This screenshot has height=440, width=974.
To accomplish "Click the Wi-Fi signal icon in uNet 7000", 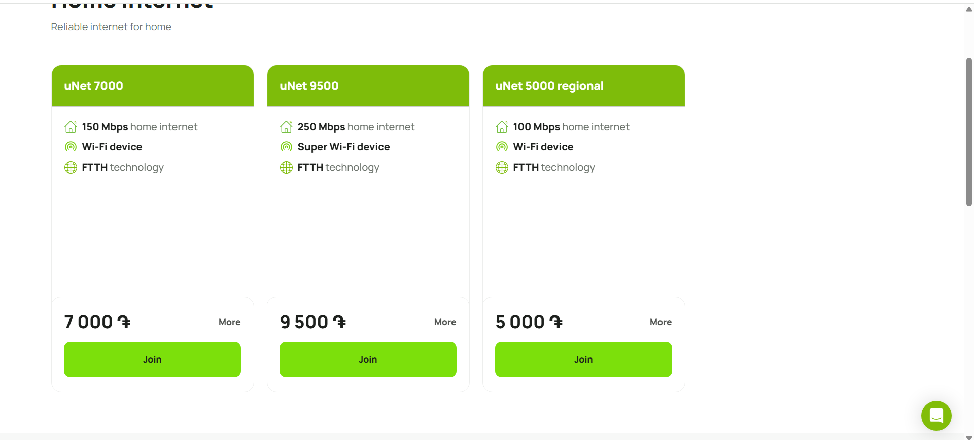I will pyautogui.click(x=71, y=147).
